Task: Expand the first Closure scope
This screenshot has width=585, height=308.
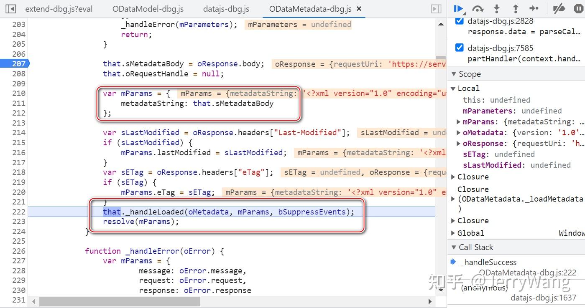Action: (x=453, y=177)
